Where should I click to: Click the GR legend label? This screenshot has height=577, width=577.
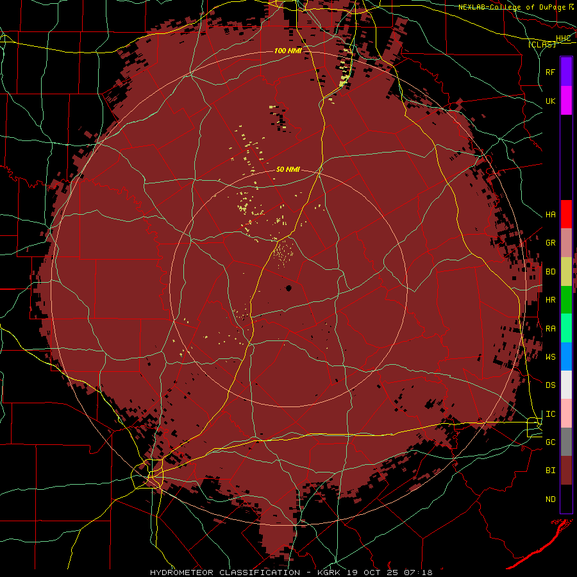(550, 243)
